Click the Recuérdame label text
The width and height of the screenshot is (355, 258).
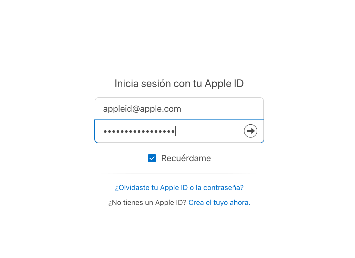click(186, 158)
